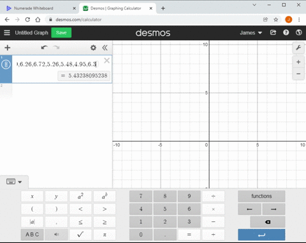Tap the number 6 key
The height and width of the screenshot is (243, 306).
click(x=189, y=209)
